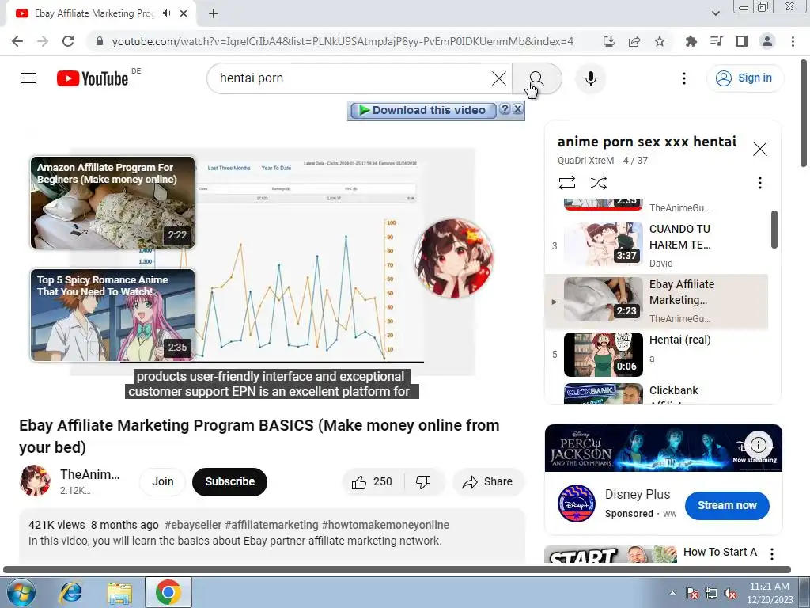Open File Explorer from taskbar
The height and width of the screenshot is (608, 810).
coord(119,592)
